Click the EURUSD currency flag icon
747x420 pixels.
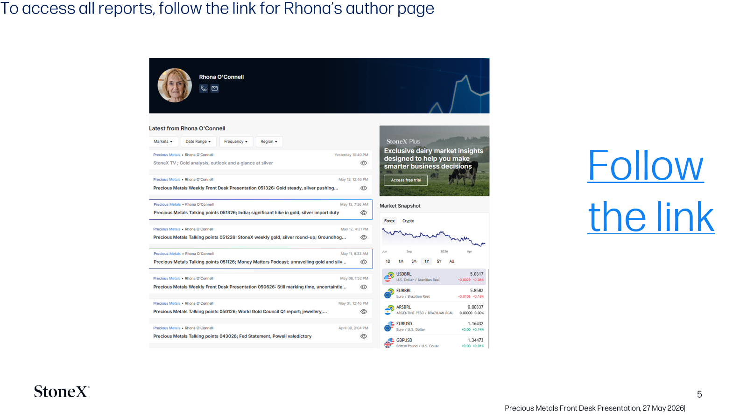click(389, 326)
